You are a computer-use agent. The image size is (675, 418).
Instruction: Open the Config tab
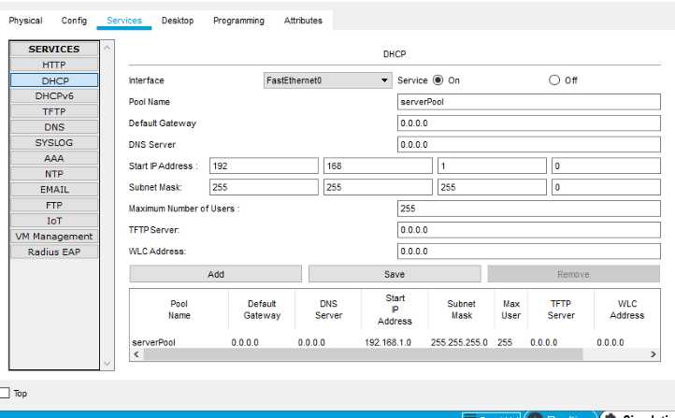pyautogui.click(x=74, y=21)
